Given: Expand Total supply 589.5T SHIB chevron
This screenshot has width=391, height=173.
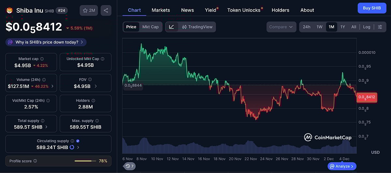Looking at the screenshot, I should pyautogui.click(x=46, y=127).
